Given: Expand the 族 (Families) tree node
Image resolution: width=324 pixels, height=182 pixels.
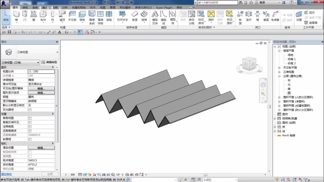Looking at the screenshot, I should click(x=275, y=127).
